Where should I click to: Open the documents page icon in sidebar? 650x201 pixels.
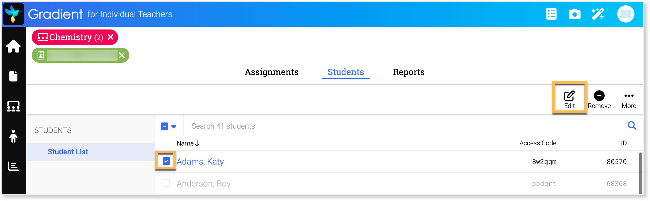pos(13,76)
